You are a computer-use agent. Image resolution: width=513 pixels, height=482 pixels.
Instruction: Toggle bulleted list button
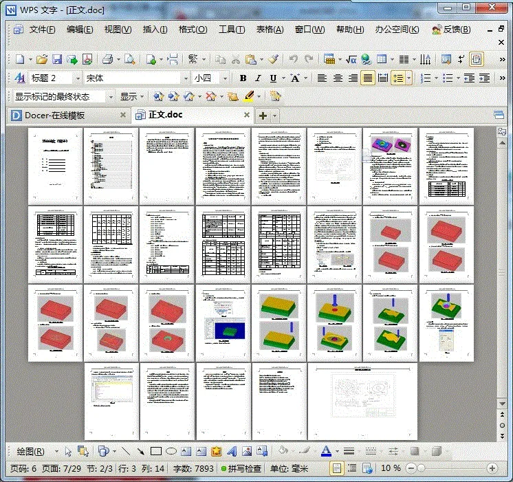point(448,78)
